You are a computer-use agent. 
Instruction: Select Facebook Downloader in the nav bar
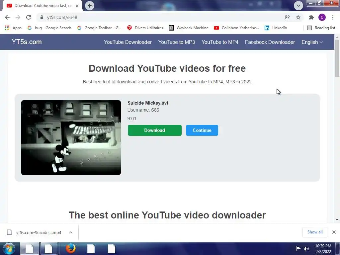point(270,42)
